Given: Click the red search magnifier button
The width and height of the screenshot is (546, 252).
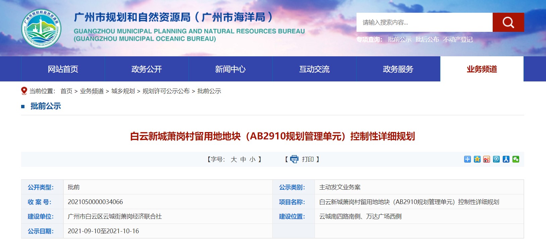Looking at the screenshot, I should tap(508, 22).
